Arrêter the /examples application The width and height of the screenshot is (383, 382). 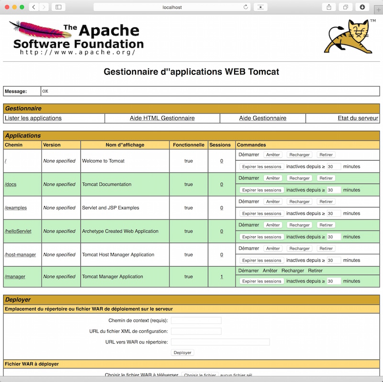point(273,202)
